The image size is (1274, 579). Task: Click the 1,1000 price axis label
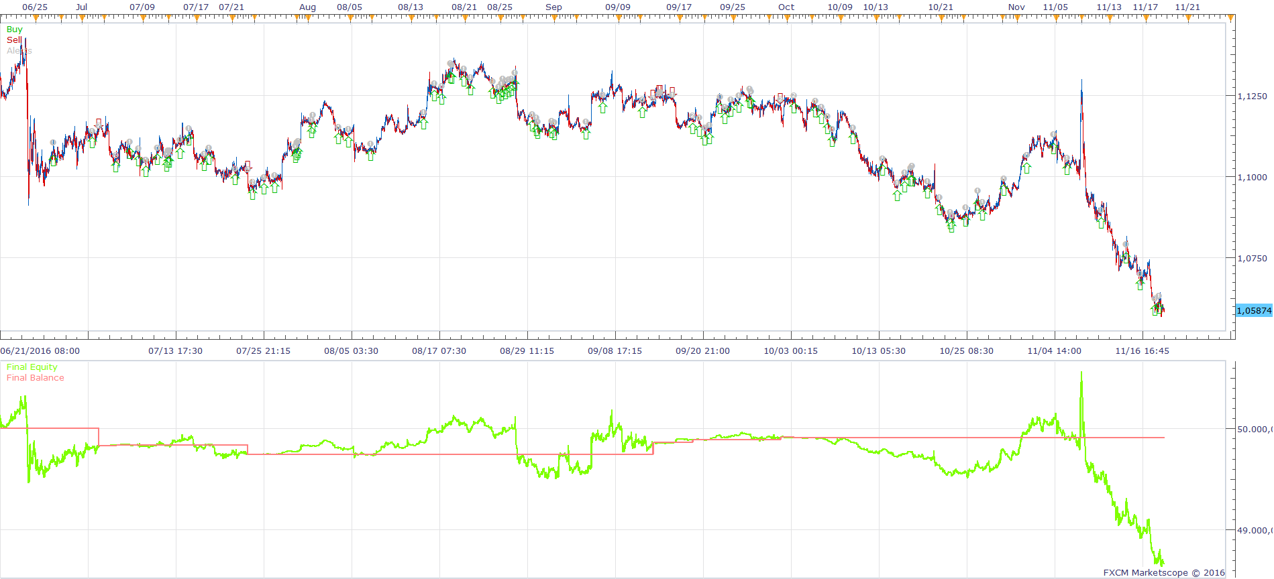tap(1252, 178)
